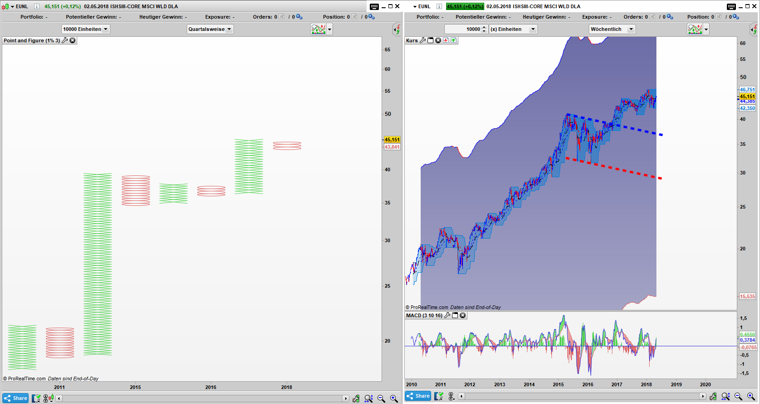
Task: Click 45,151 (+0,12%) quote in left window
Action: [x=62, y=6]
